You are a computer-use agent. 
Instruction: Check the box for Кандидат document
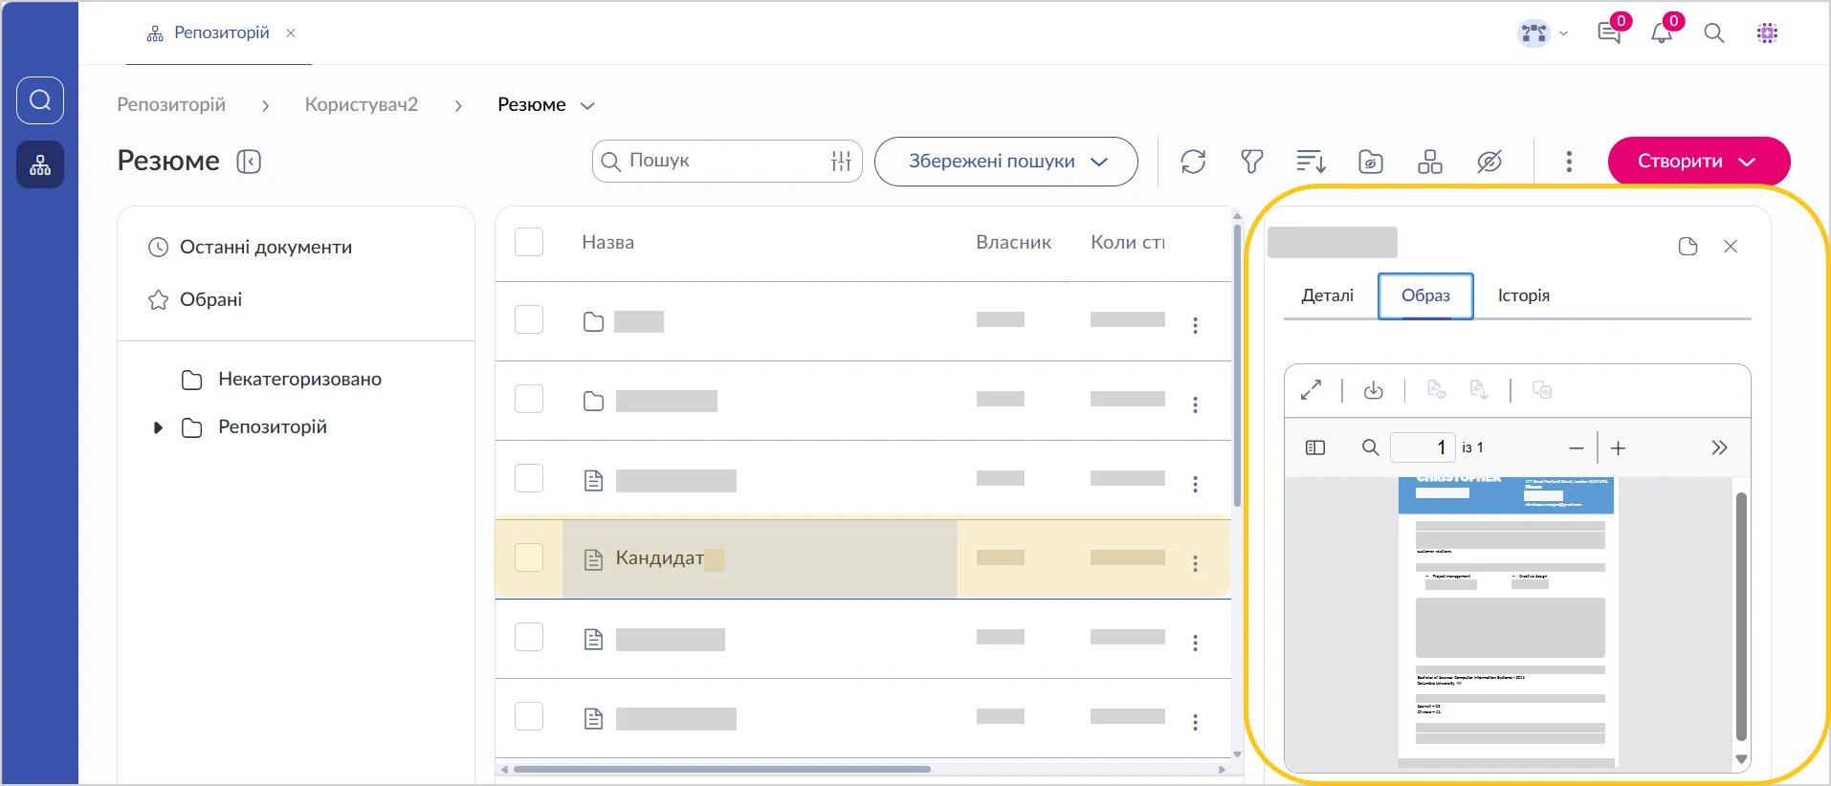click(x=529, y=557)
